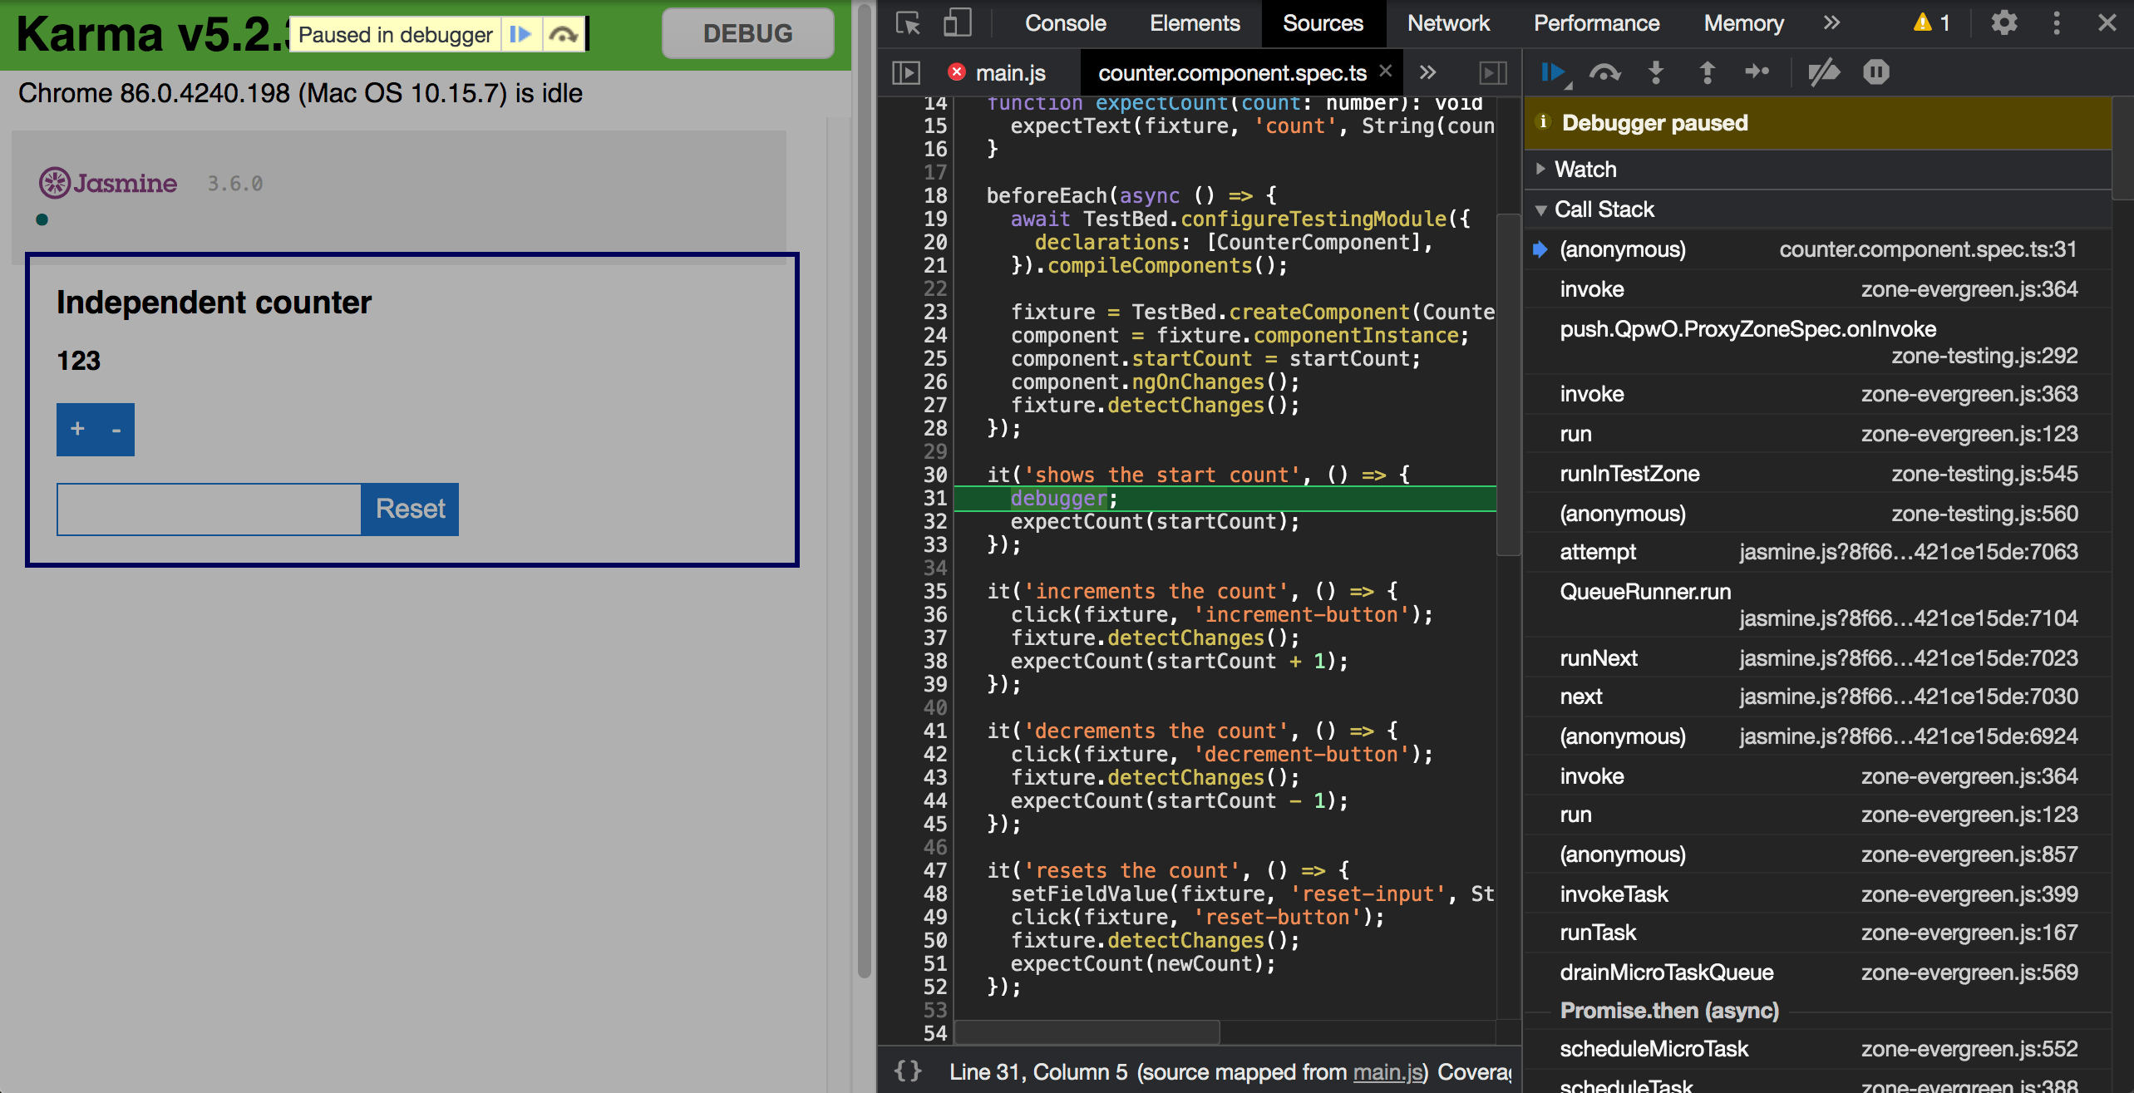Viewport: 2134px width, 1093px height.
Task: Toggle device toolbar emulation
Action: pyautogui.click(x=957, y=23)
